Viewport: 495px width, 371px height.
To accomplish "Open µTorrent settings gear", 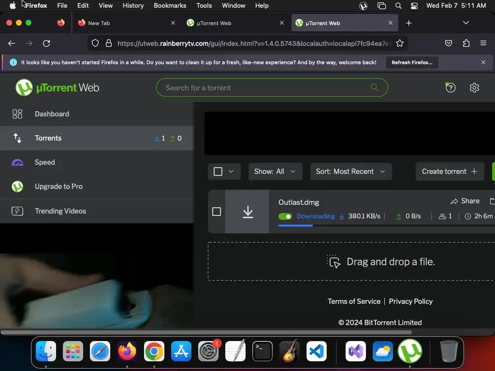I will point(474,87).
